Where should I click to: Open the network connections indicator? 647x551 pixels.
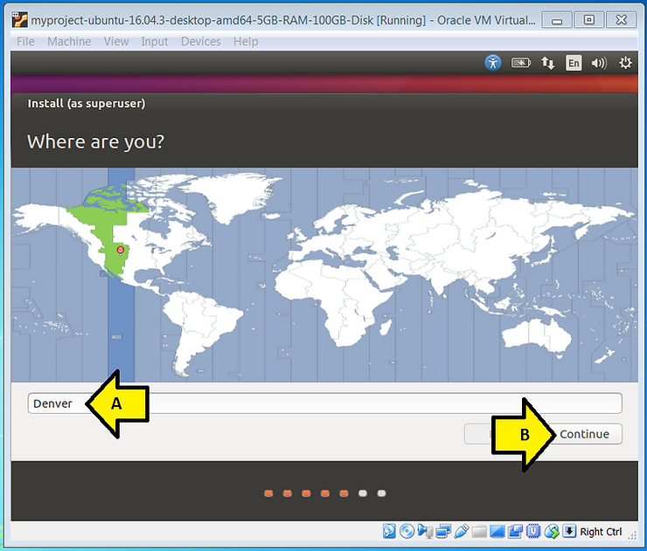547,63
